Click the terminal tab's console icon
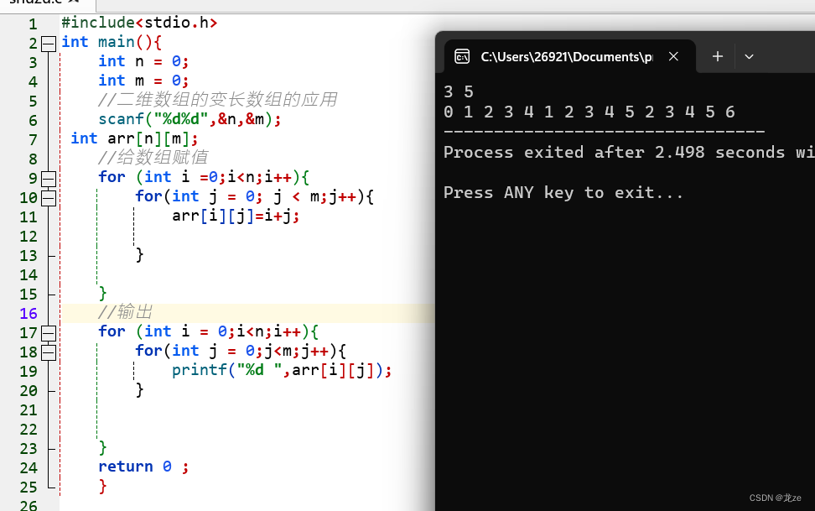Viewport: 815px width, 511px height. click(x=462, y=56)
